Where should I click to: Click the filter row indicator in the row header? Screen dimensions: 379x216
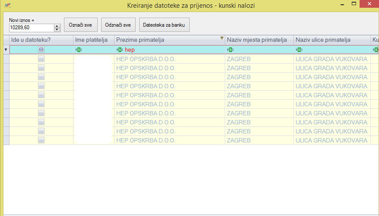(6, 49)
